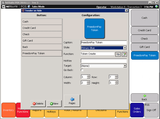This screenshot has width=160, height=119.
Task: Maximize the NetSuite POS window
Action: click(x=153, y=3)
